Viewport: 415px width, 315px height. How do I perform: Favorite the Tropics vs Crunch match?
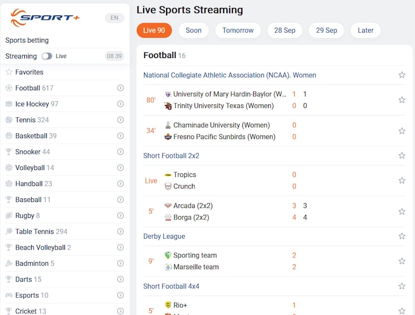click(402, 181)
